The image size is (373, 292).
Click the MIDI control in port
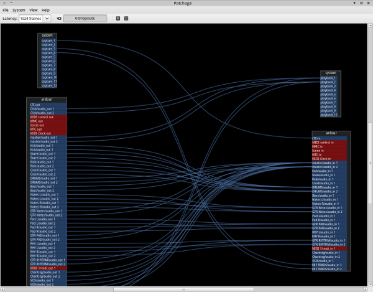point(329,143)
